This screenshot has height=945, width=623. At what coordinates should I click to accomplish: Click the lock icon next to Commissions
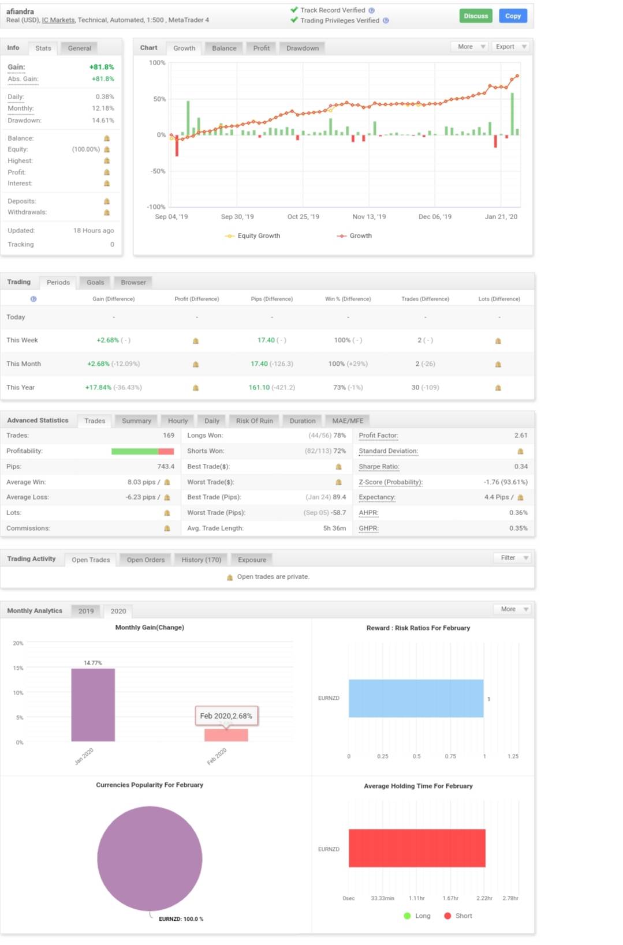[x=167, y=528]
